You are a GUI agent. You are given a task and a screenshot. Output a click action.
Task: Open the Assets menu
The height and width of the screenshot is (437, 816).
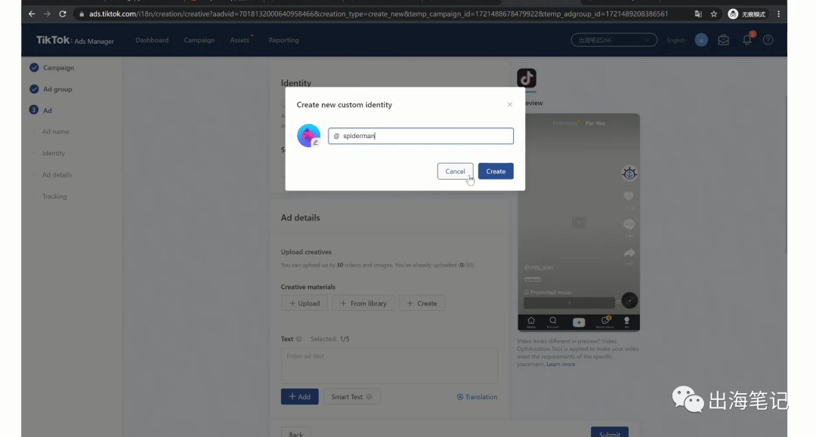(240, 40)
